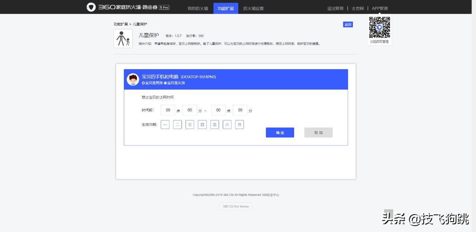Click the APP管理 QR code image
Viewport: 476px width, 232px height.
pos(379,27)
